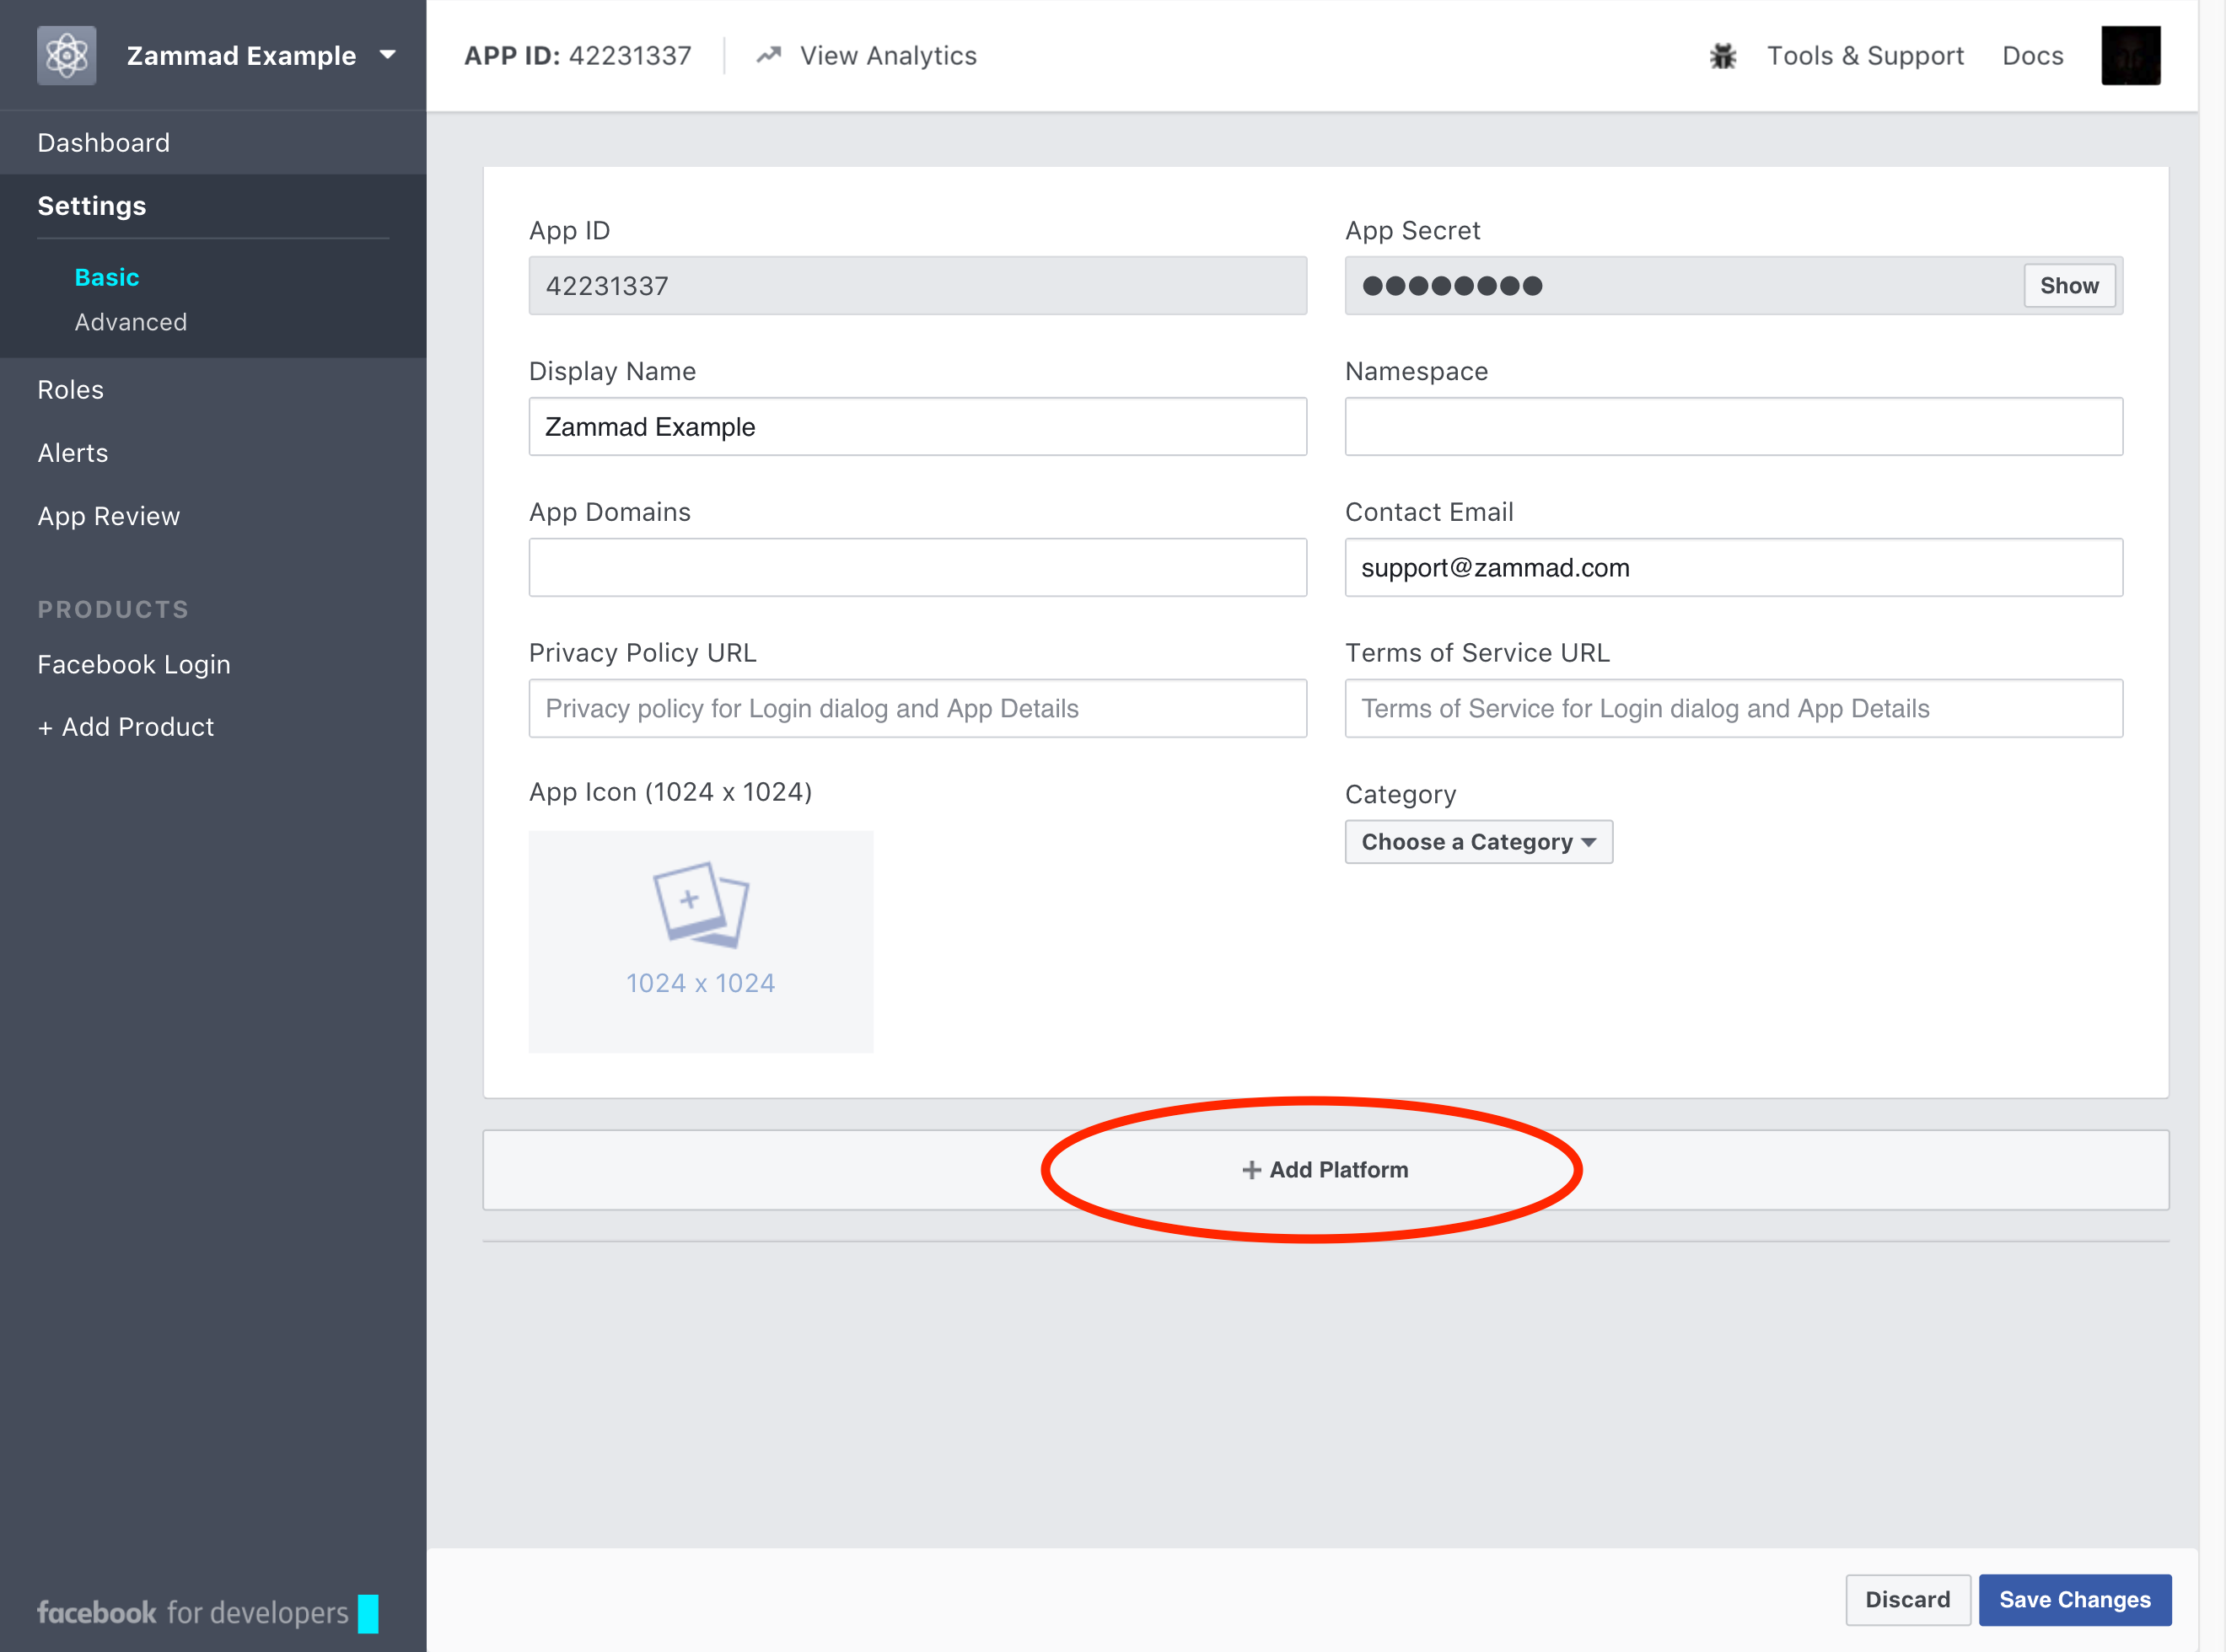Viewport: 2226px width, 1652px height.
Task: Expand the Zammad Example app switcher arrow
Action: [x=388, y=55]
